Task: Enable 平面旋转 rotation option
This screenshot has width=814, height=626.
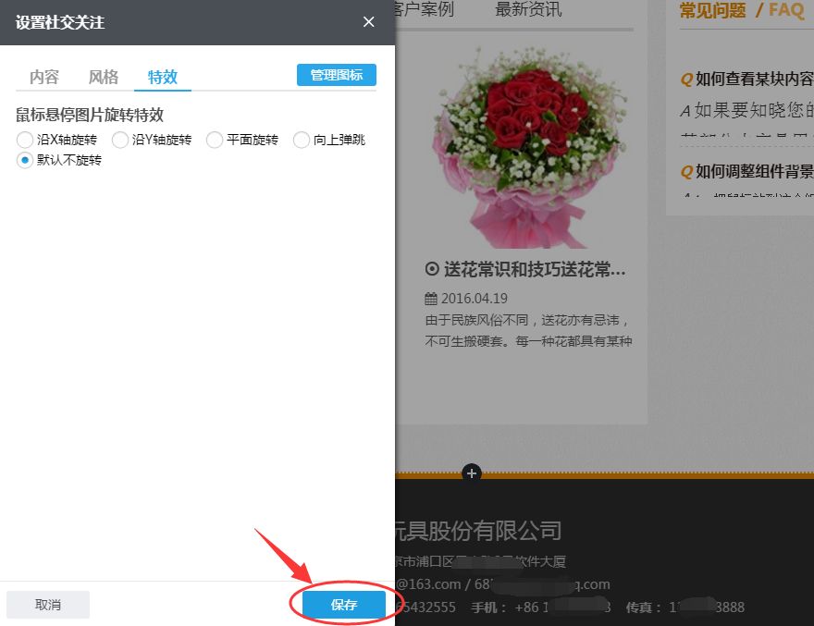Action: (x=214, y=139)
